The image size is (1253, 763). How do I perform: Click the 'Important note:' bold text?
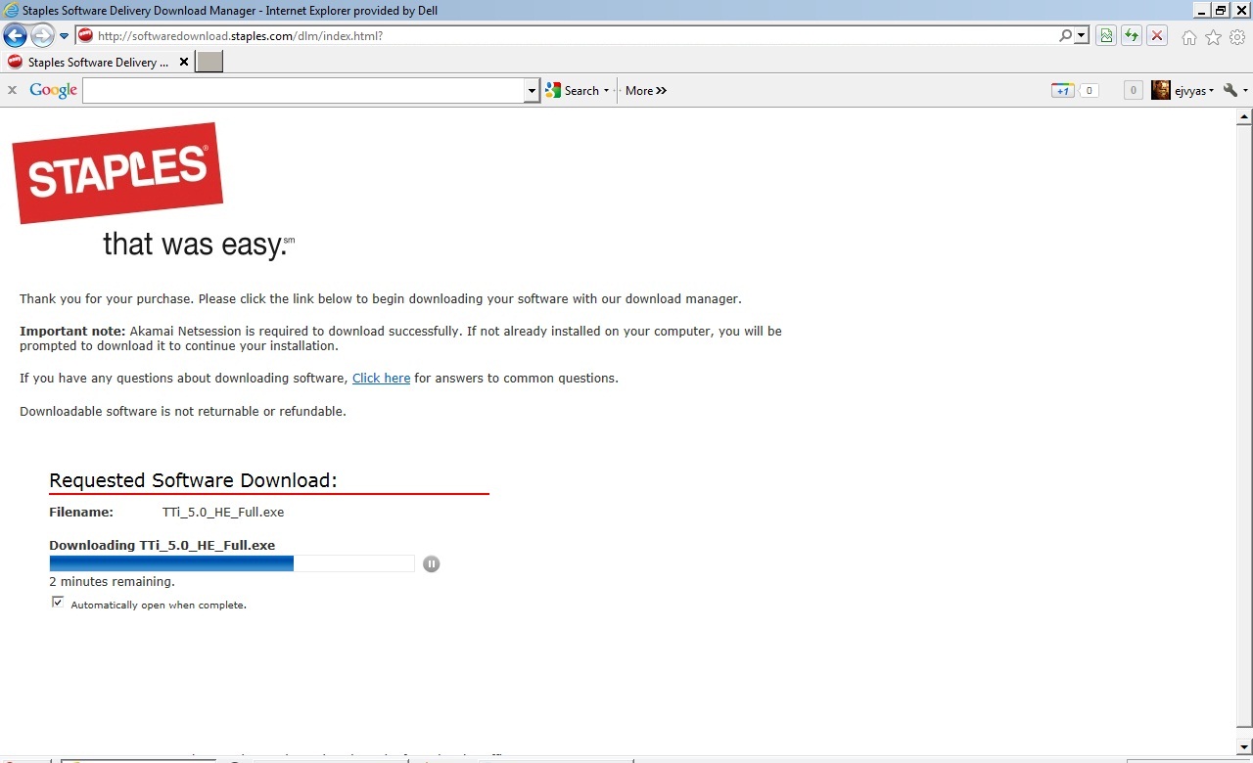coord(72,332)
